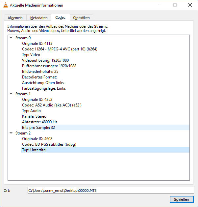Click the VLC cone icon in title bar
The image size is (198, 207).
point(5,5)
